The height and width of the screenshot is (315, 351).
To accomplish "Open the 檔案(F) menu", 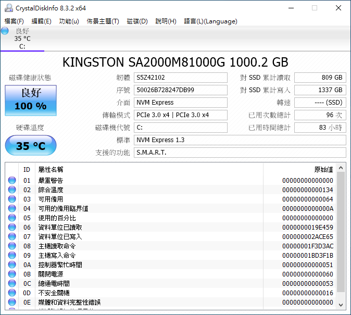I will pos(14,21).
